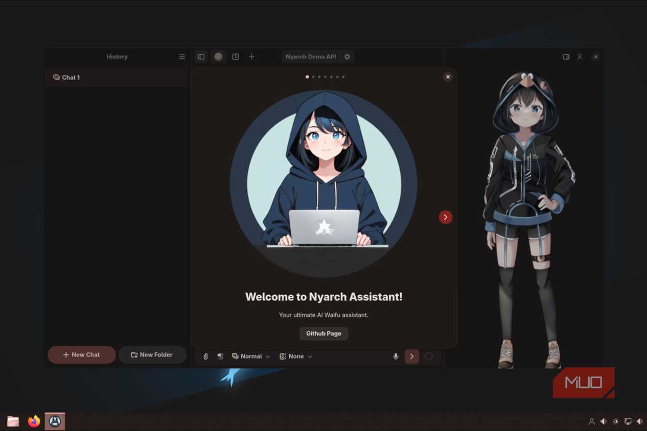
Task: Open display icon in system tray
Action: coord(628,421)
